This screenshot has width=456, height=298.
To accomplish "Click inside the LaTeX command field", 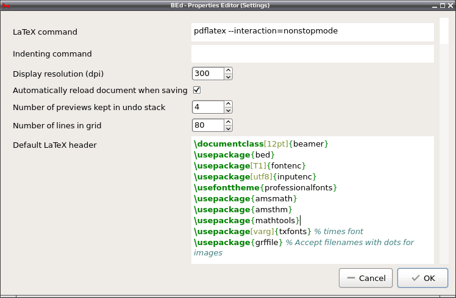I will click(313, 32).
